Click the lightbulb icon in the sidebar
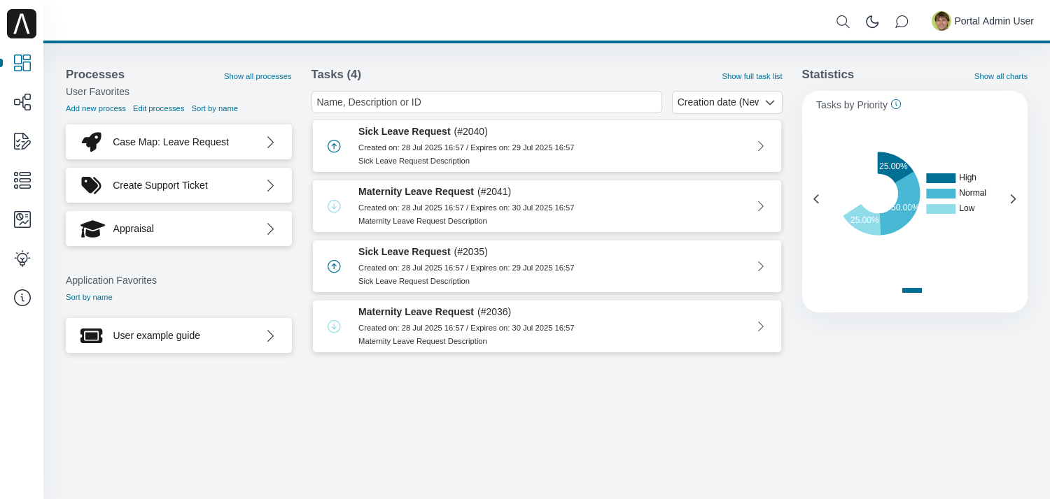 22,259
